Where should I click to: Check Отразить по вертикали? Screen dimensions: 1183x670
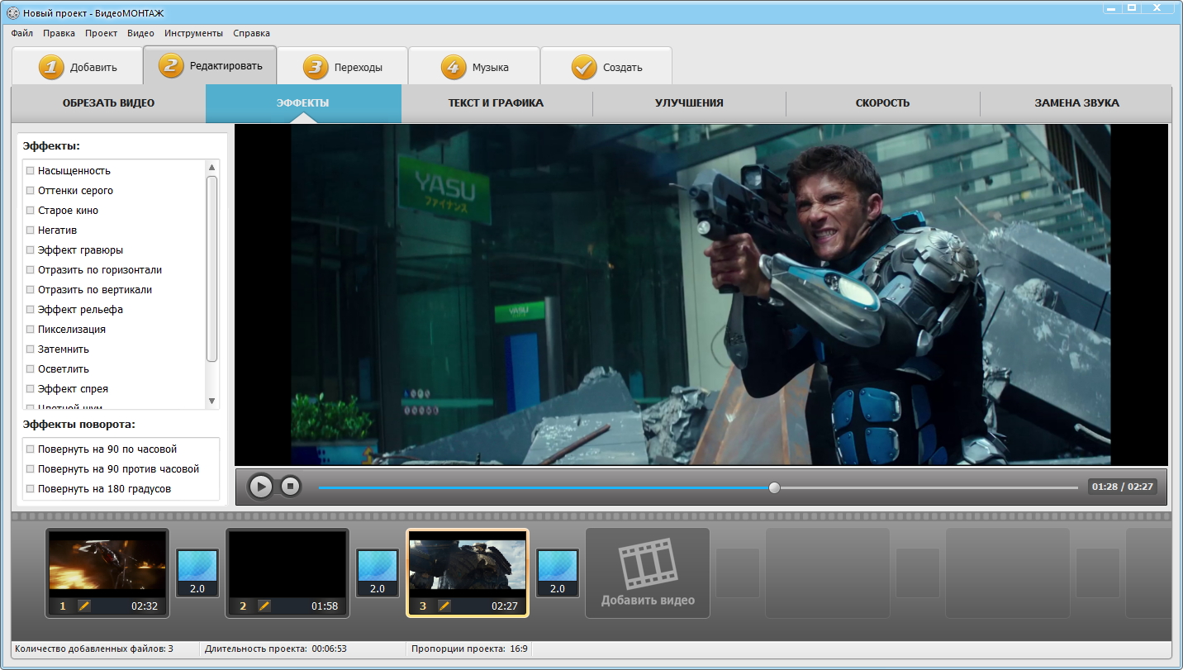(31, 290)
